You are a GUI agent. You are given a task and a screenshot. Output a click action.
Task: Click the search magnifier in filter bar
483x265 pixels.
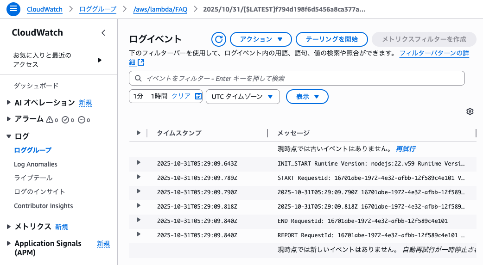[x=138, y=79]
